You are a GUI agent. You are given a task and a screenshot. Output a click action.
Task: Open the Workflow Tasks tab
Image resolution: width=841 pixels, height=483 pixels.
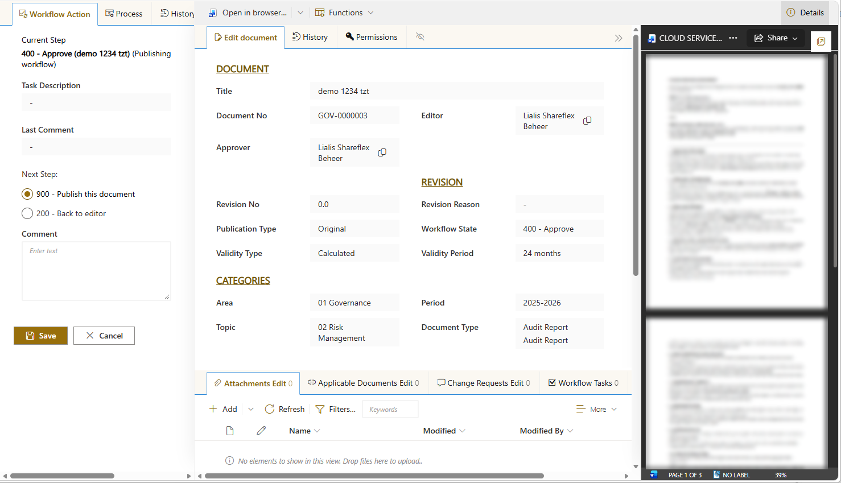583,383
